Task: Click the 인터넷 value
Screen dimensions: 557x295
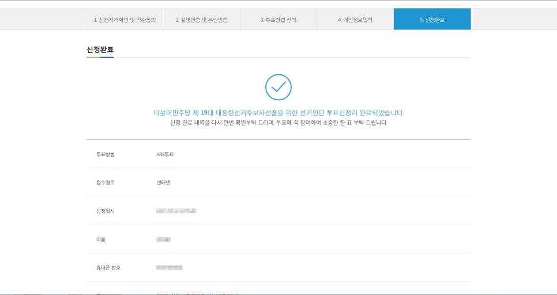Action: (x=163, y=183)
